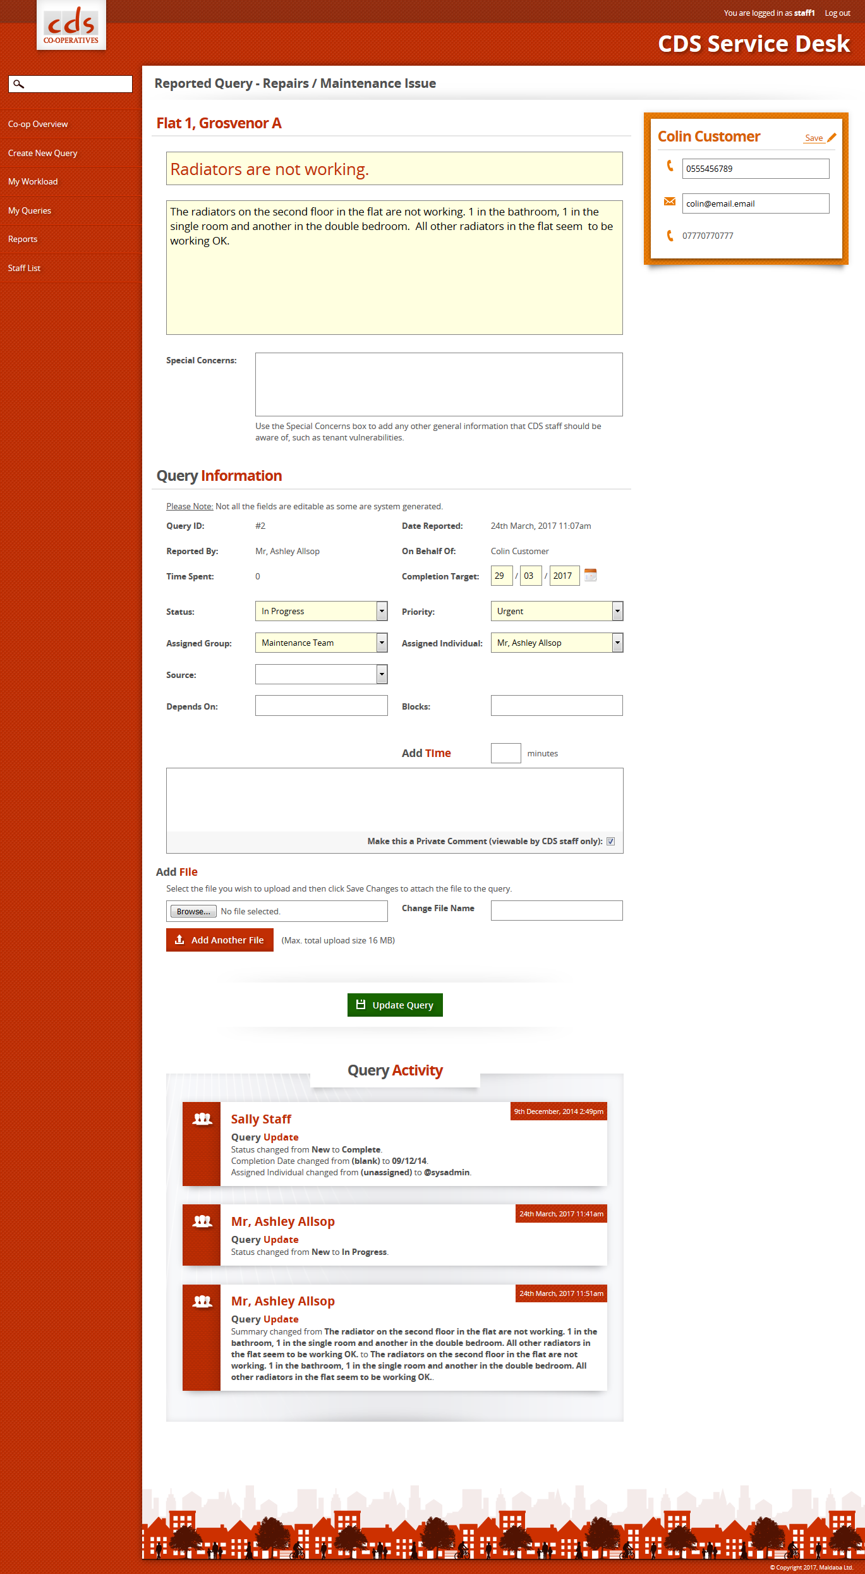This screenshot has height=1574, width=865.
Task: Open the Completion Target calendar picker
Action: [590, 576]
